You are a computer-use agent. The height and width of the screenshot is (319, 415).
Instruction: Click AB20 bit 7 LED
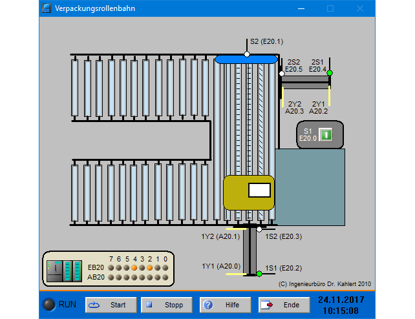point(111,278)
